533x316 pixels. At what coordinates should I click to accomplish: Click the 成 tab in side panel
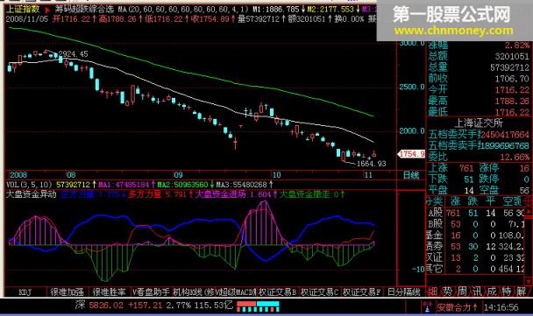tap(492, 291)
